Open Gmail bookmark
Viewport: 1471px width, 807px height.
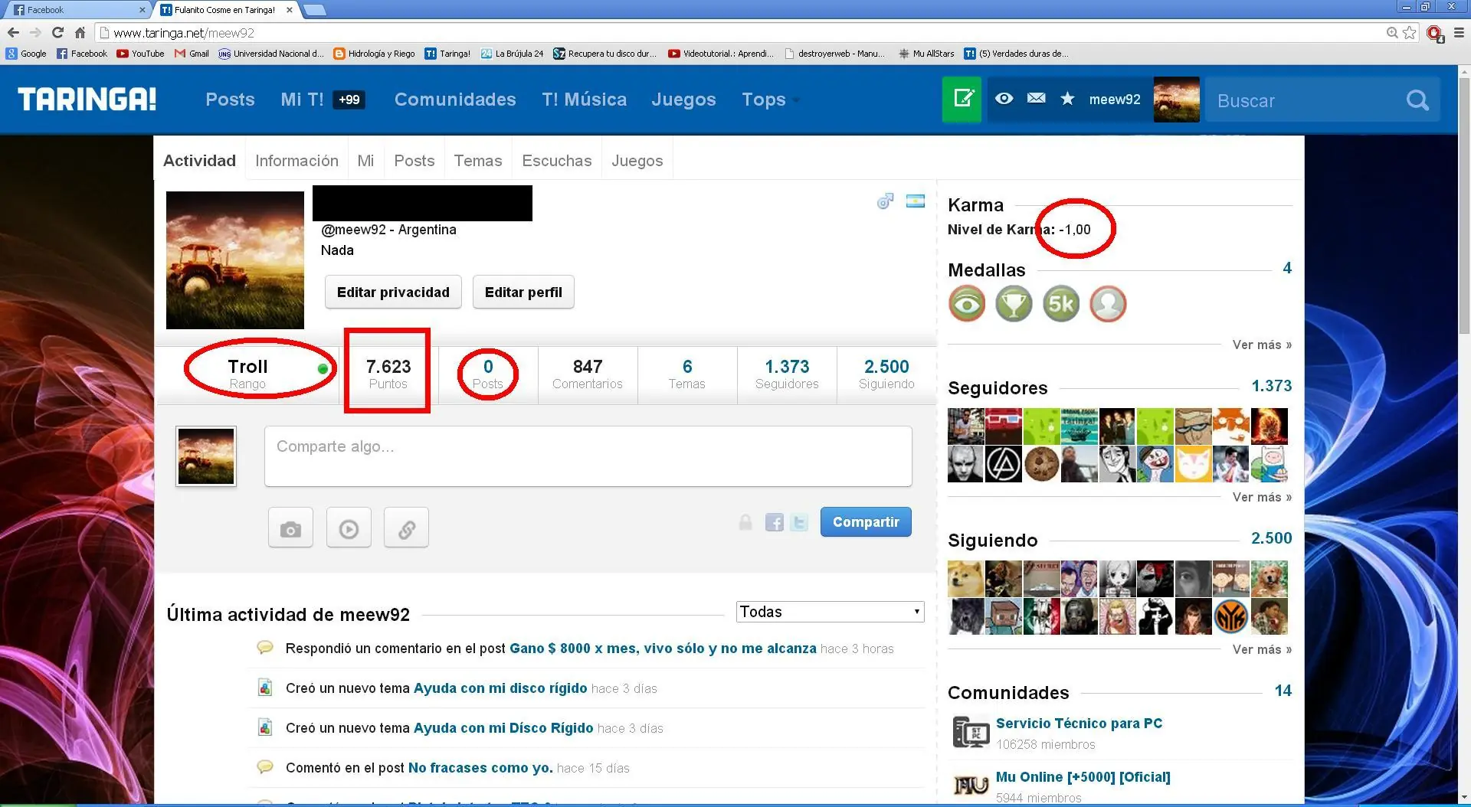pyautogui.click(x=192, y=54)
